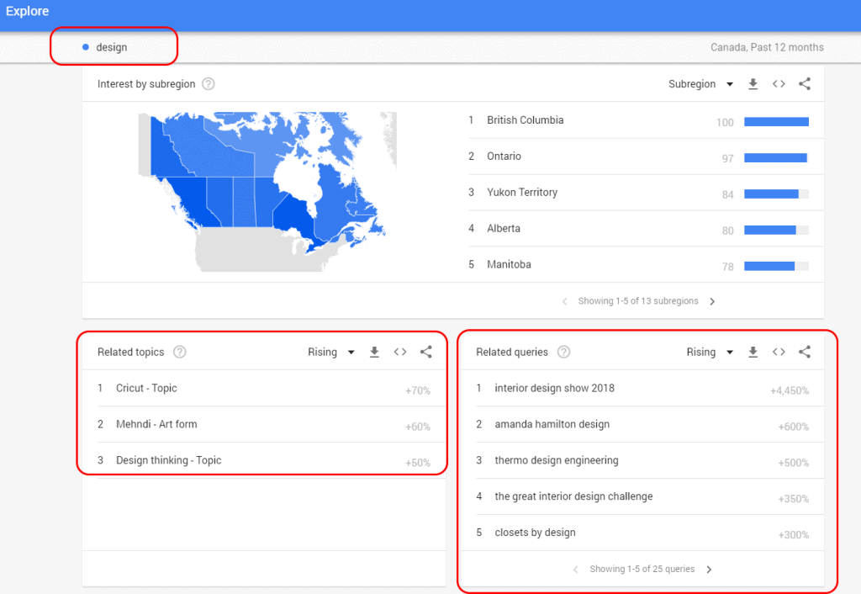Select Ontario on the subregion list
861x594 pixels.
505,156
